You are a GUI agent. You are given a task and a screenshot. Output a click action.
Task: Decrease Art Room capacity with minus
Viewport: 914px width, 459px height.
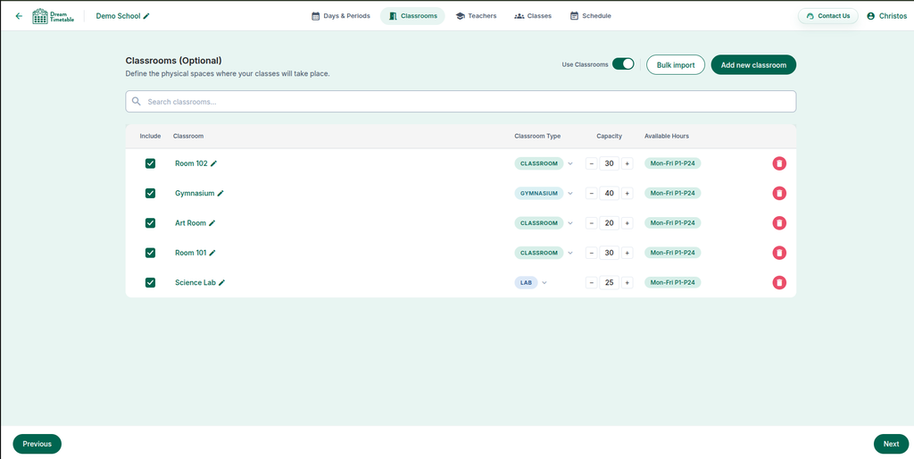591,222
